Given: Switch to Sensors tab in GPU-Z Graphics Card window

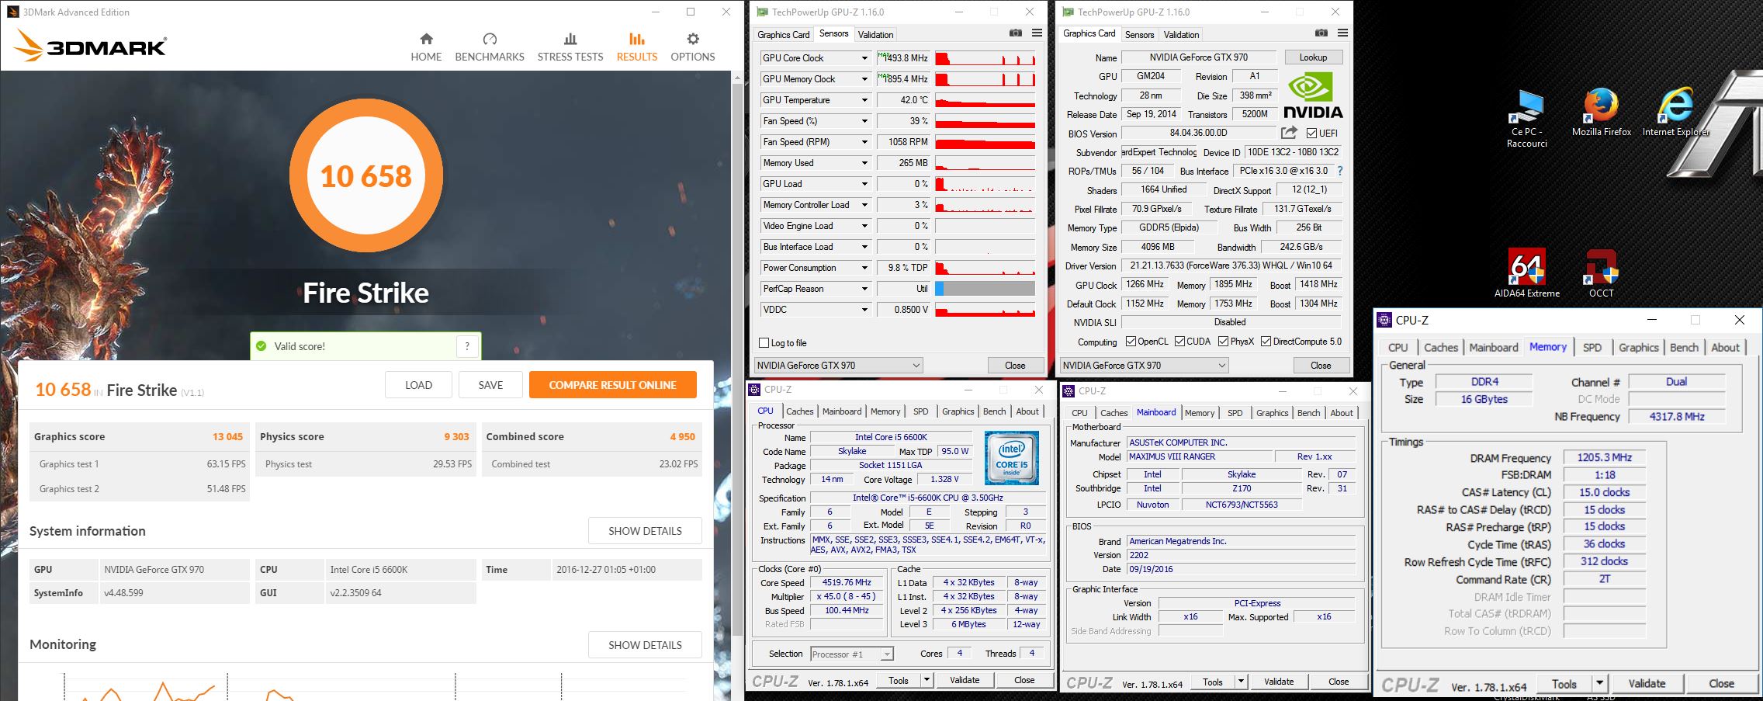Looking at the screenshot, I should pyautogui.click(x=1139, y=35).
